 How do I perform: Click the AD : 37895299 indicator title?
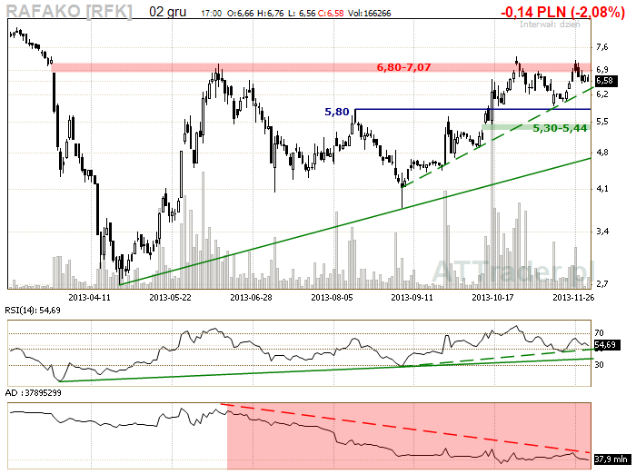coord(33,393)
